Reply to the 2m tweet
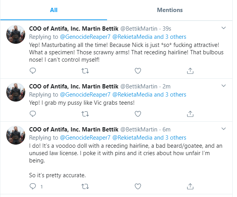The width and height of the screenshot is (237, 197). (33, 114)
